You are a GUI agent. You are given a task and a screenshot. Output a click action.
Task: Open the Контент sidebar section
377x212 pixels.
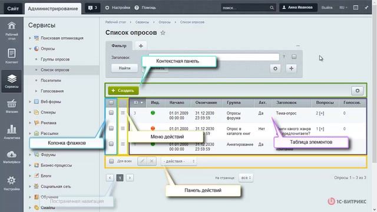[12, 57]
